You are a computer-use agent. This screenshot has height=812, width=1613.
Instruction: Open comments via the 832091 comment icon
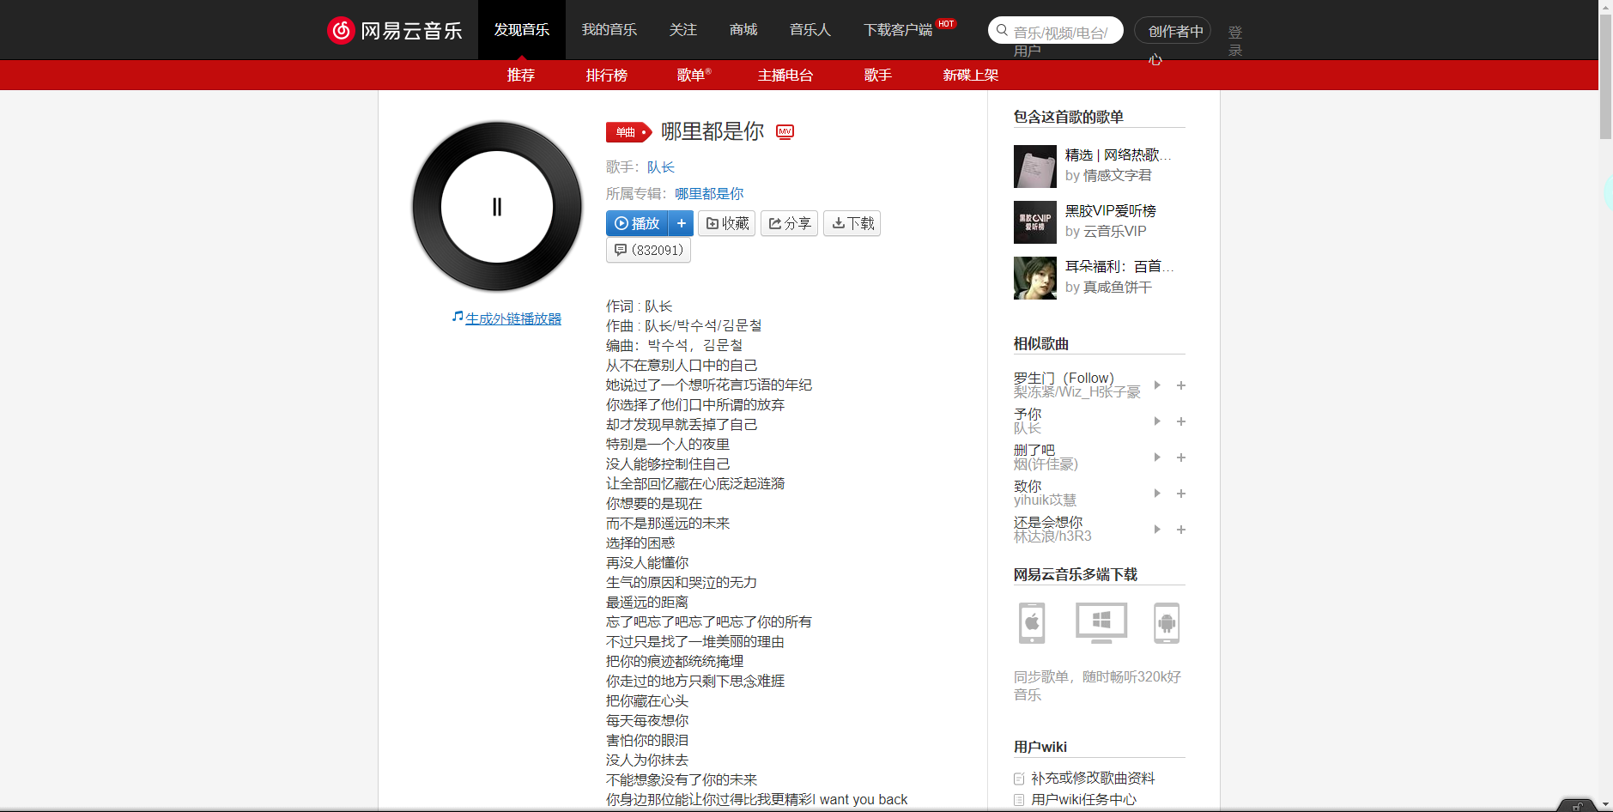[648, 250]
